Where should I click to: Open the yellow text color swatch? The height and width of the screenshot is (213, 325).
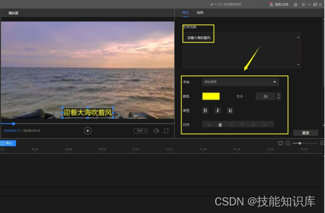click(x=211, y=96)
